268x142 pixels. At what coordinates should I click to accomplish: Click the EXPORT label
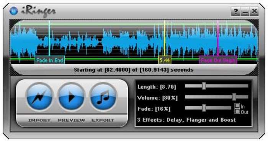click(103, 120)
